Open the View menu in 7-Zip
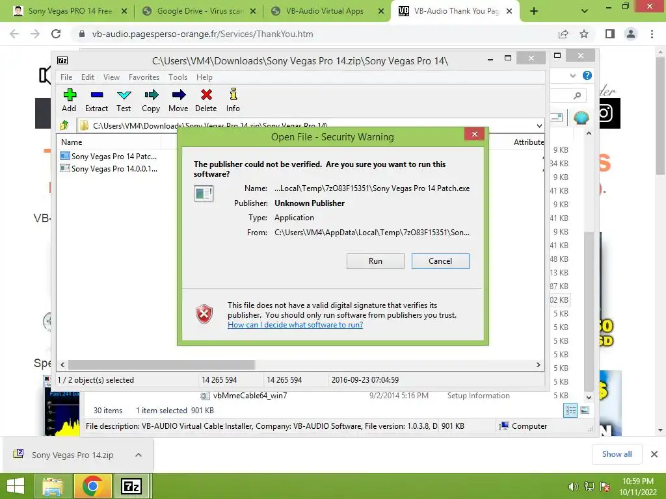 111,77
